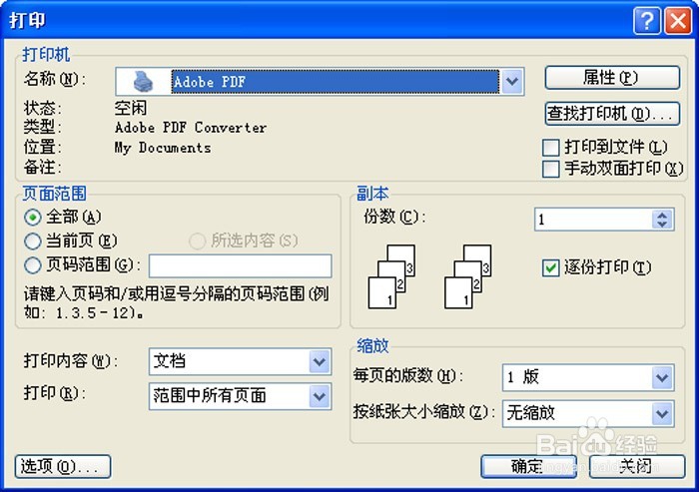The image size is (699, 492).
Task: Click the 份数(C) copies number field
Action: coord(594,220)
